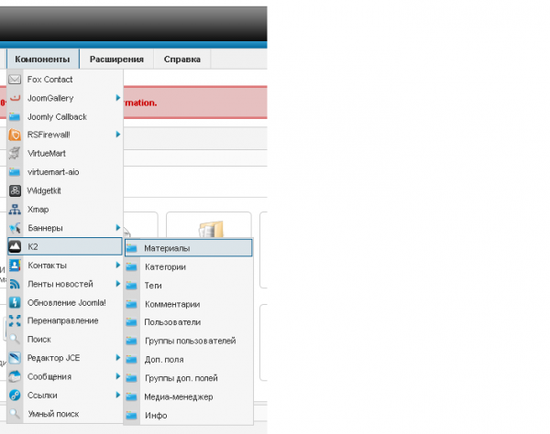Screen dimensions: 550x434
Task: Click the Обновление Joomla! icon
Action: [15, 302]
